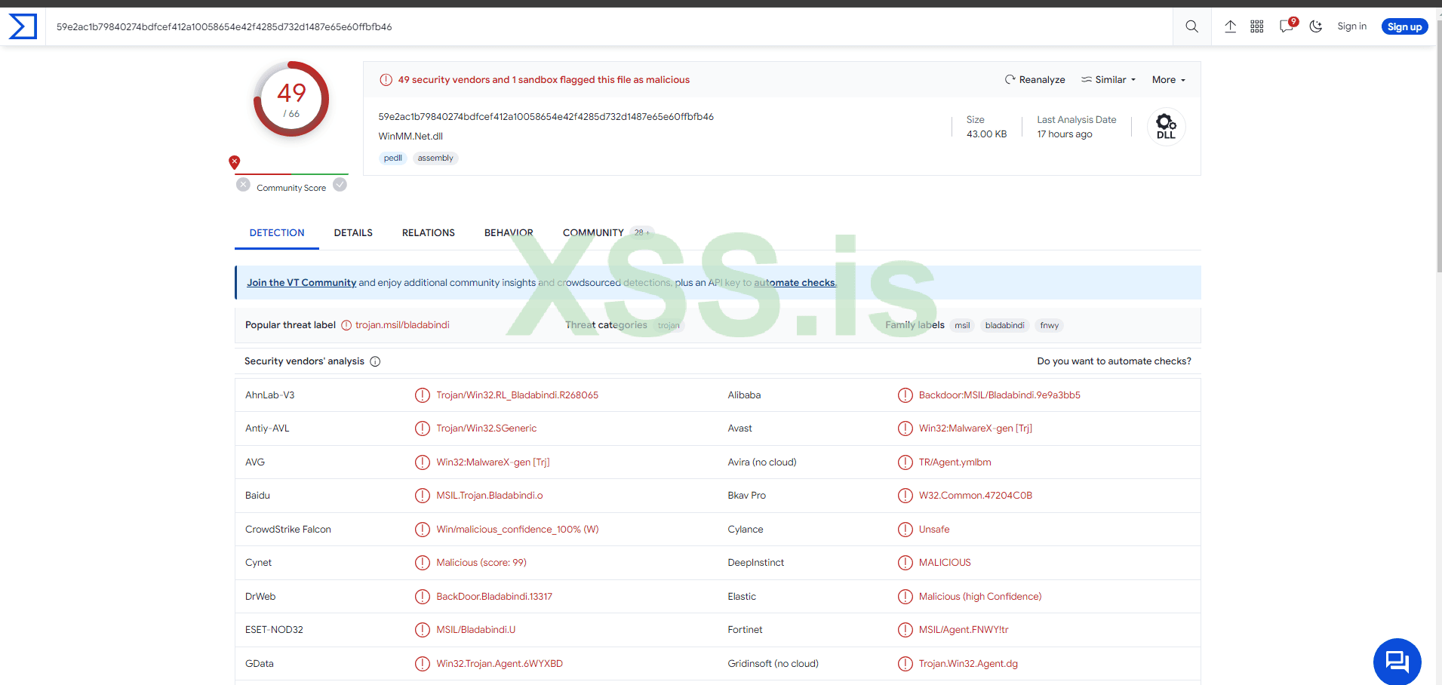The width and height of the screenshot is (1442, 685).
Task: Downvote with community score X icon
Action: pos(243,185)
